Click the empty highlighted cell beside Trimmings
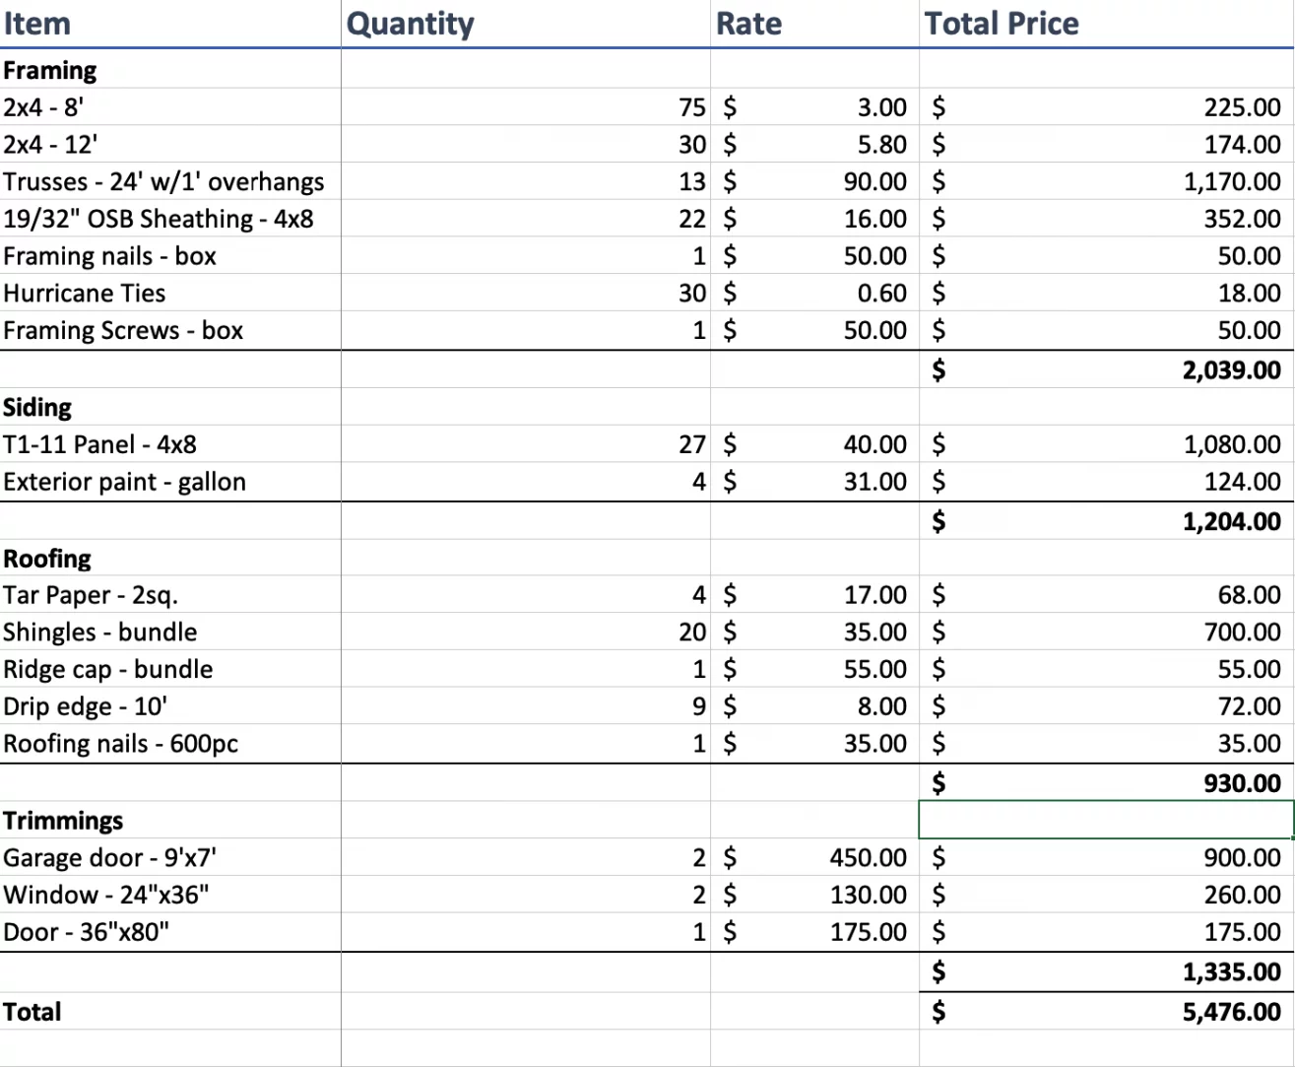This screenshot has height=1067, width=1295. (x=1107, y=820)
